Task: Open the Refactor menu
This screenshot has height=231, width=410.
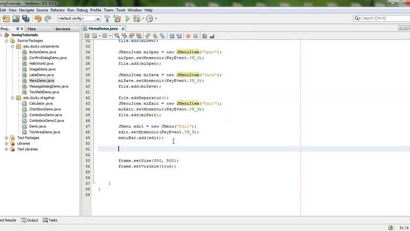Action: (58, 10)
